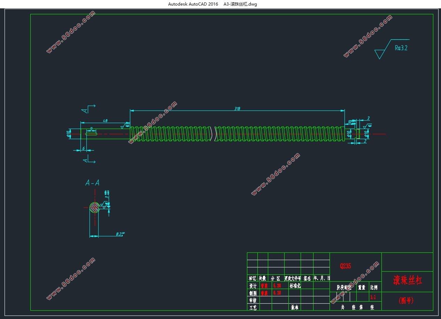Select the 318 length dimension text
The width and height of the screenshot is (441, 319).
pyautogui.click(x=238, y=108)
